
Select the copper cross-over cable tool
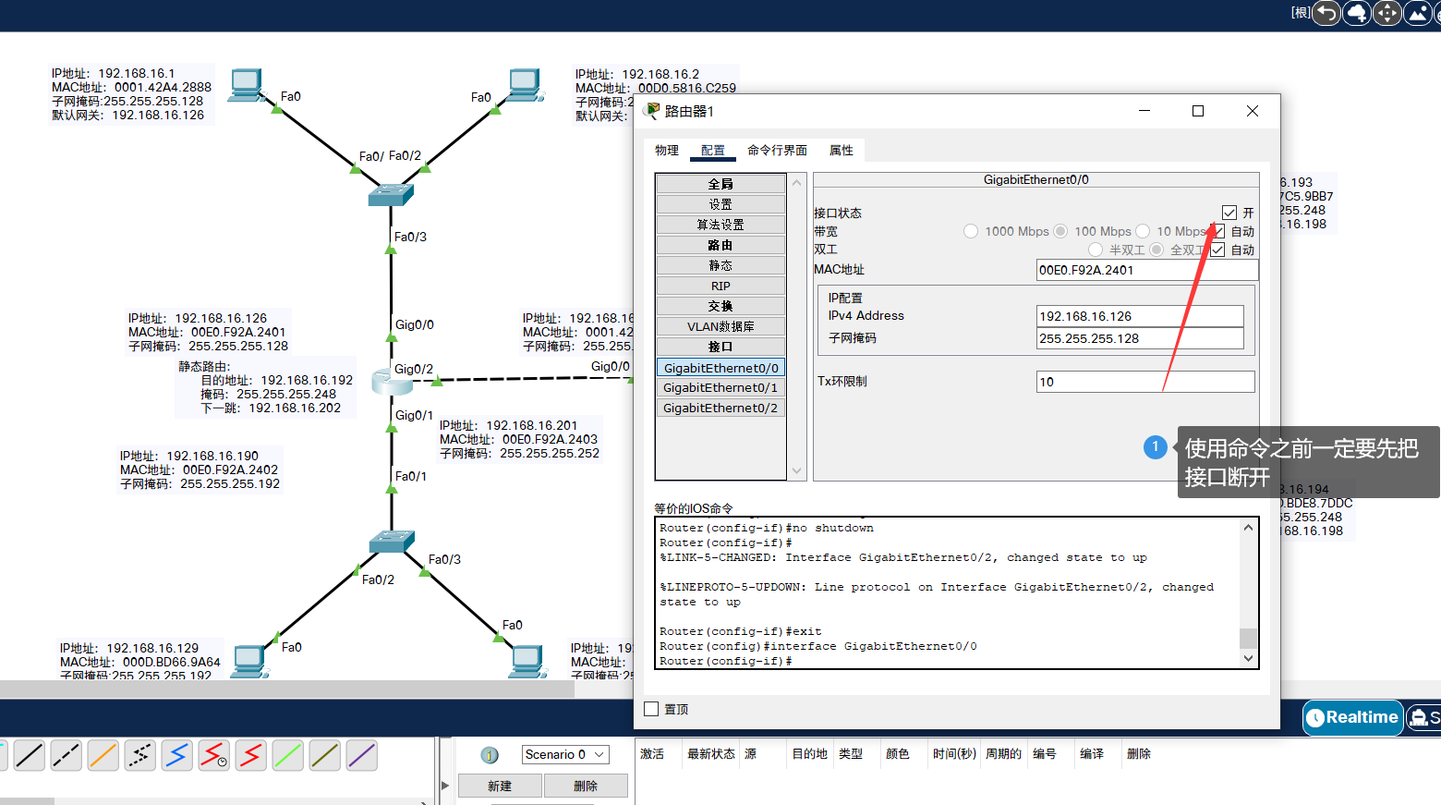(66, 755)
